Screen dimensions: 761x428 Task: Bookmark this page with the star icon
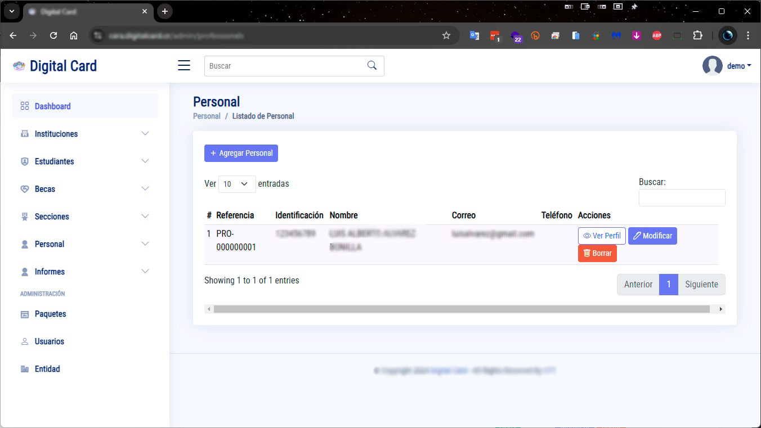click(x=446, y=35)
